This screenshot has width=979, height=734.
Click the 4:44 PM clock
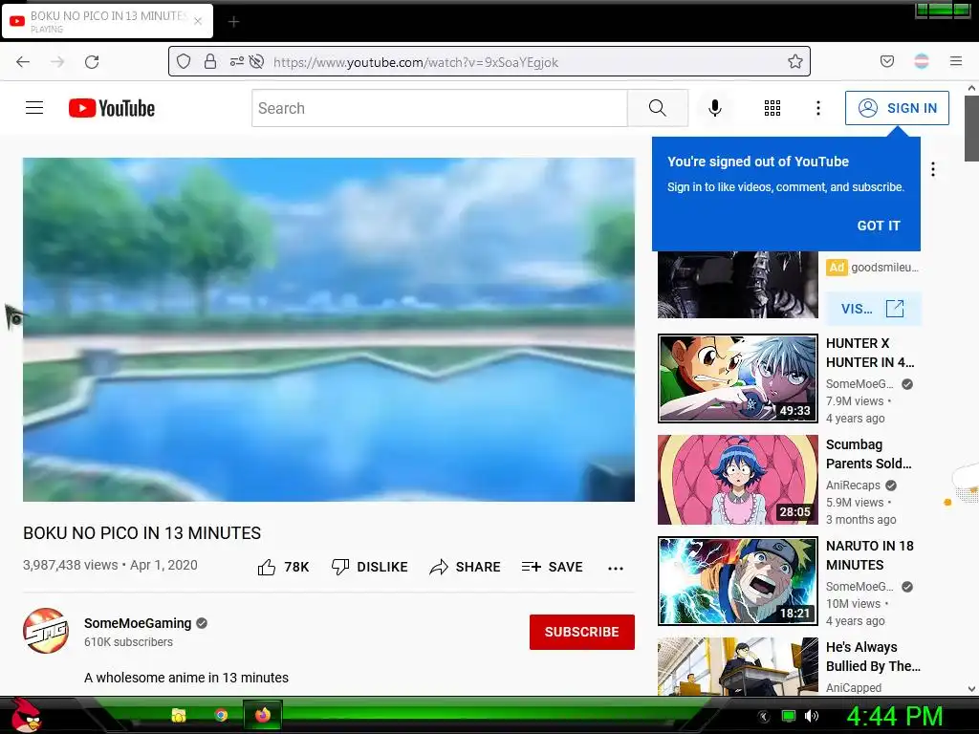(894, 716)
